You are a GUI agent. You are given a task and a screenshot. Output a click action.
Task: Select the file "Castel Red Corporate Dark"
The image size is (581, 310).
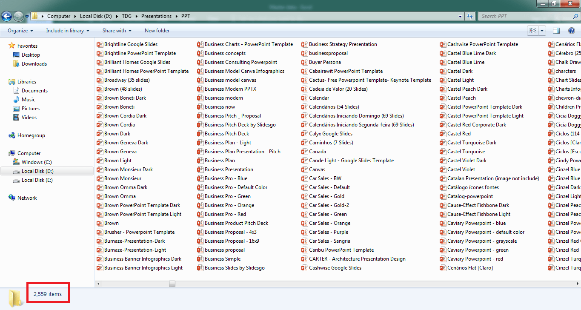click(477, 125)
